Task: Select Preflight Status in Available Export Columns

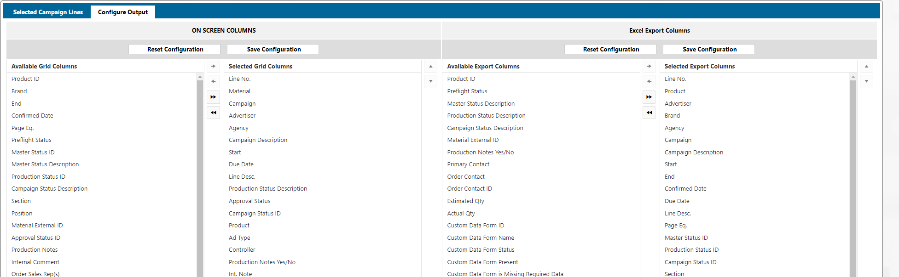Action: (x=467, y=91)
